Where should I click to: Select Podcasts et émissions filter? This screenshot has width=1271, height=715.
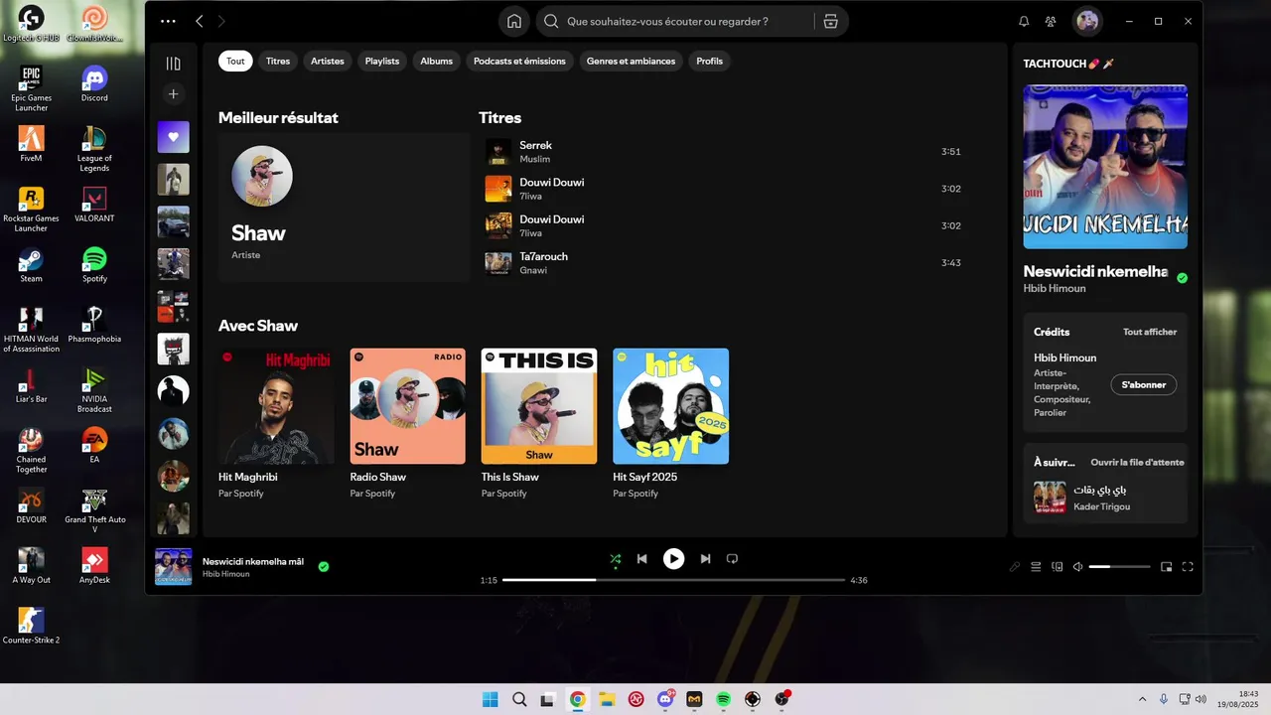(519, 61)
